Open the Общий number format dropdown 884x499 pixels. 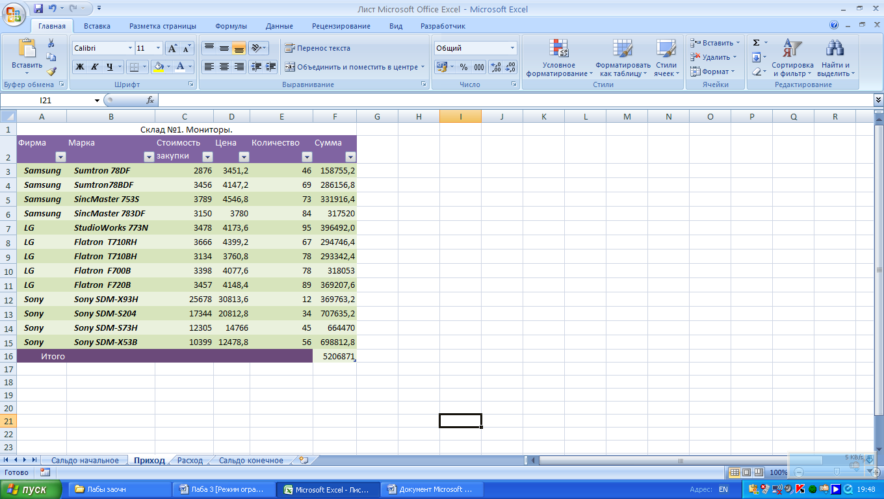click(512, 48)
